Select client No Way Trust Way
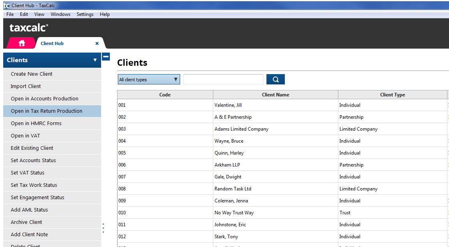449x247 pixels. 234,213
